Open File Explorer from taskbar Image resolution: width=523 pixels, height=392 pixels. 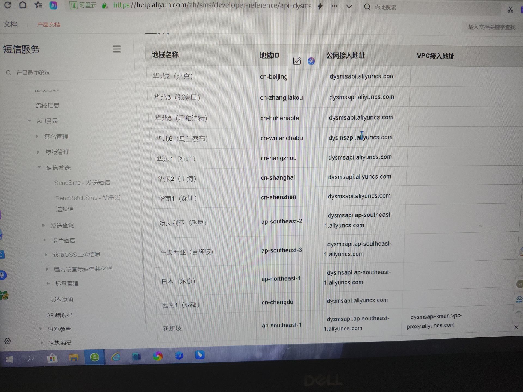click(x=74, y=358)
